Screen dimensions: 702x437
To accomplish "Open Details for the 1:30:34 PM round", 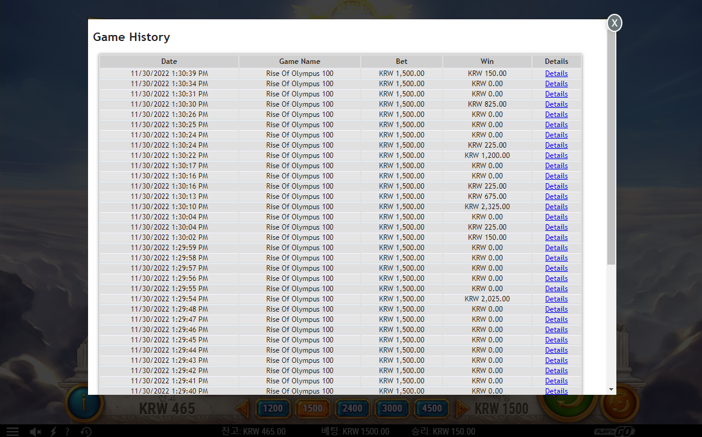I will pos(557,84).
